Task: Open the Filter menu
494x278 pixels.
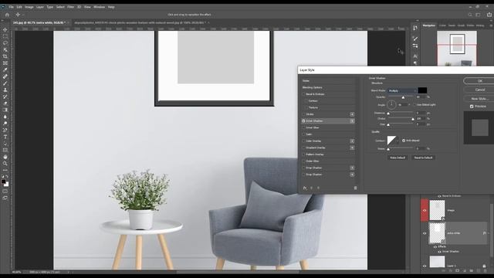Action: (x=70, y=7)
